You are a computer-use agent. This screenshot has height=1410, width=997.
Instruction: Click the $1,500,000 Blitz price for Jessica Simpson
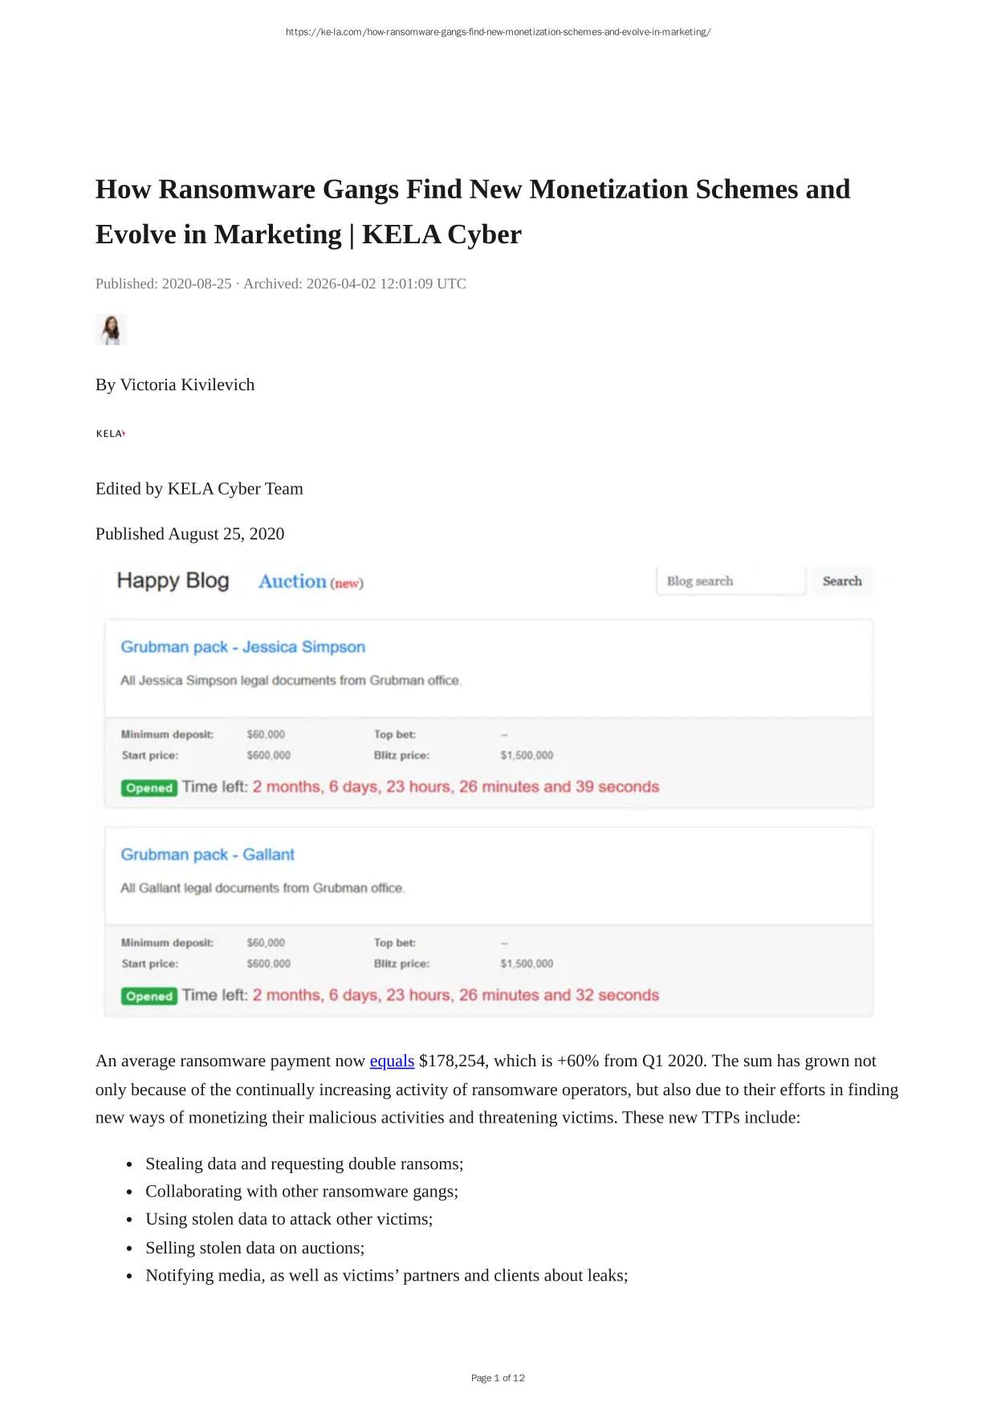527,756
